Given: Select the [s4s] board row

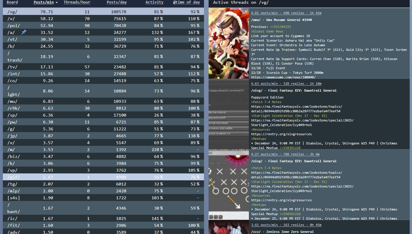Looking at the screenshot, I should coord(104,198).
